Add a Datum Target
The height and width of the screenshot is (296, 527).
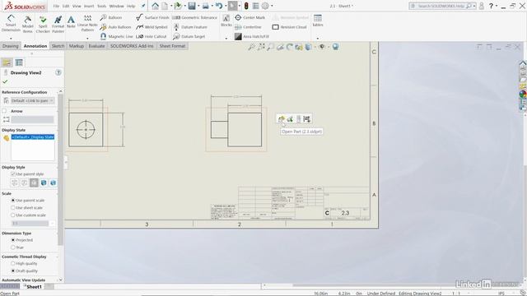[189, 36]
